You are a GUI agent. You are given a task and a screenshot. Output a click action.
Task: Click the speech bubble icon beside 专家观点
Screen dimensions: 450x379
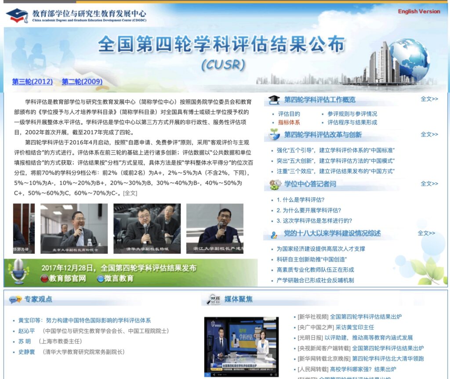15,300
